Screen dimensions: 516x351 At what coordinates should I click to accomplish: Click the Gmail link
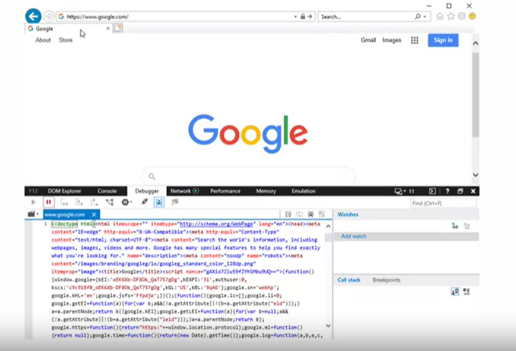pyautogui.click(x=368, y=40)
